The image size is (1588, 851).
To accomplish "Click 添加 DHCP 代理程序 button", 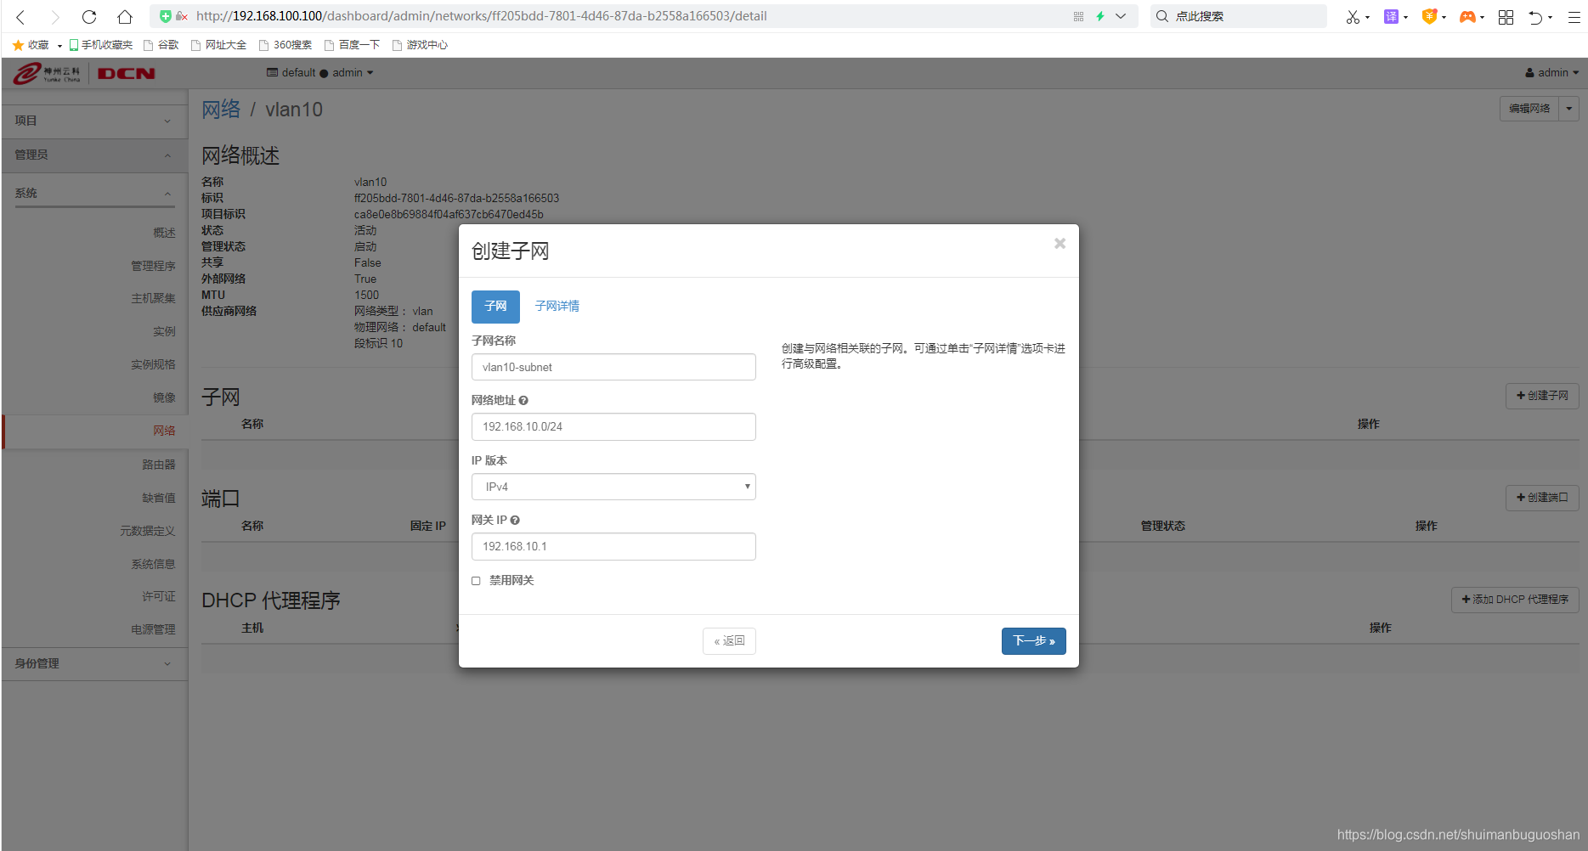I will pyautogui.click(x=1515, y=600).
